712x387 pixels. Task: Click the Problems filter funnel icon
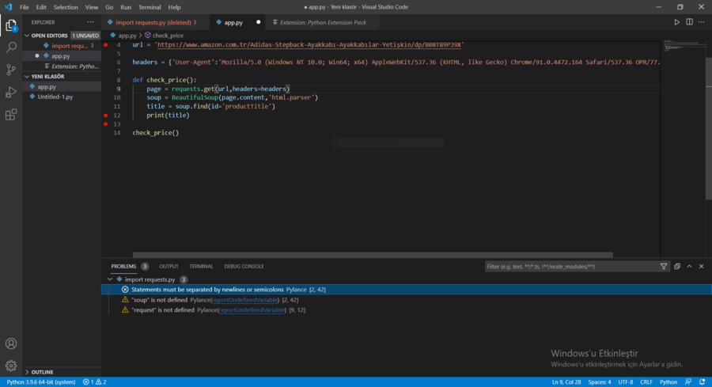click(x=664, y=267)
